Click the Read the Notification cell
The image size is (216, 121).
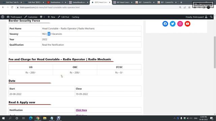click(x=91, y=45)
